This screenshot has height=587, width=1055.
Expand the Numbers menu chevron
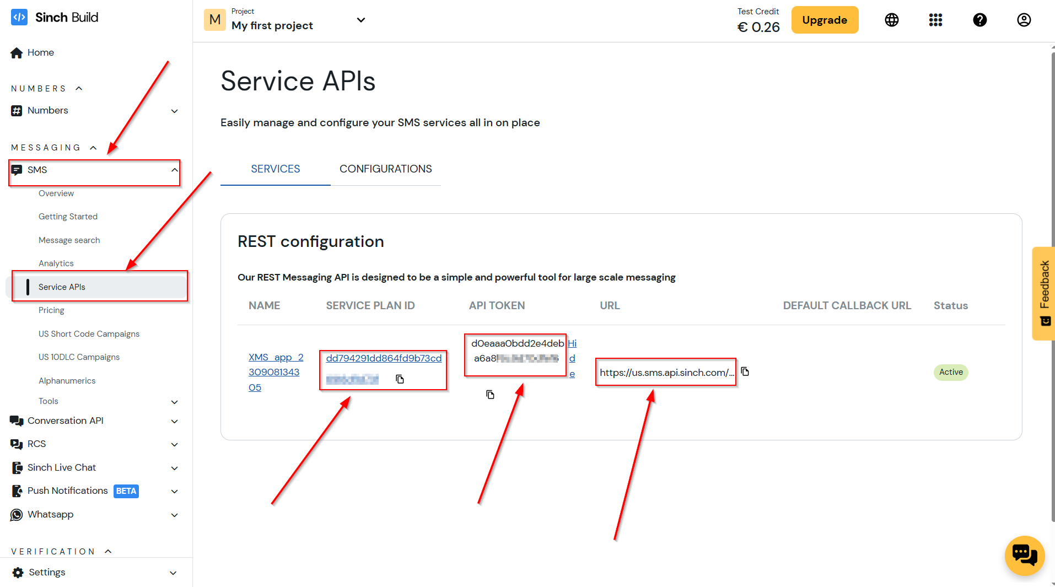[174, 111]
